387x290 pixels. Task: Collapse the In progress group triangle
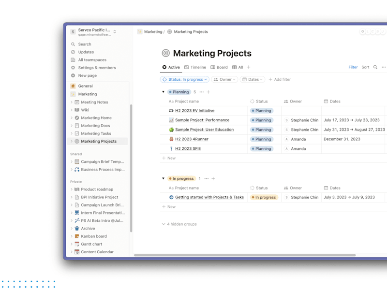tap(163, 178)
